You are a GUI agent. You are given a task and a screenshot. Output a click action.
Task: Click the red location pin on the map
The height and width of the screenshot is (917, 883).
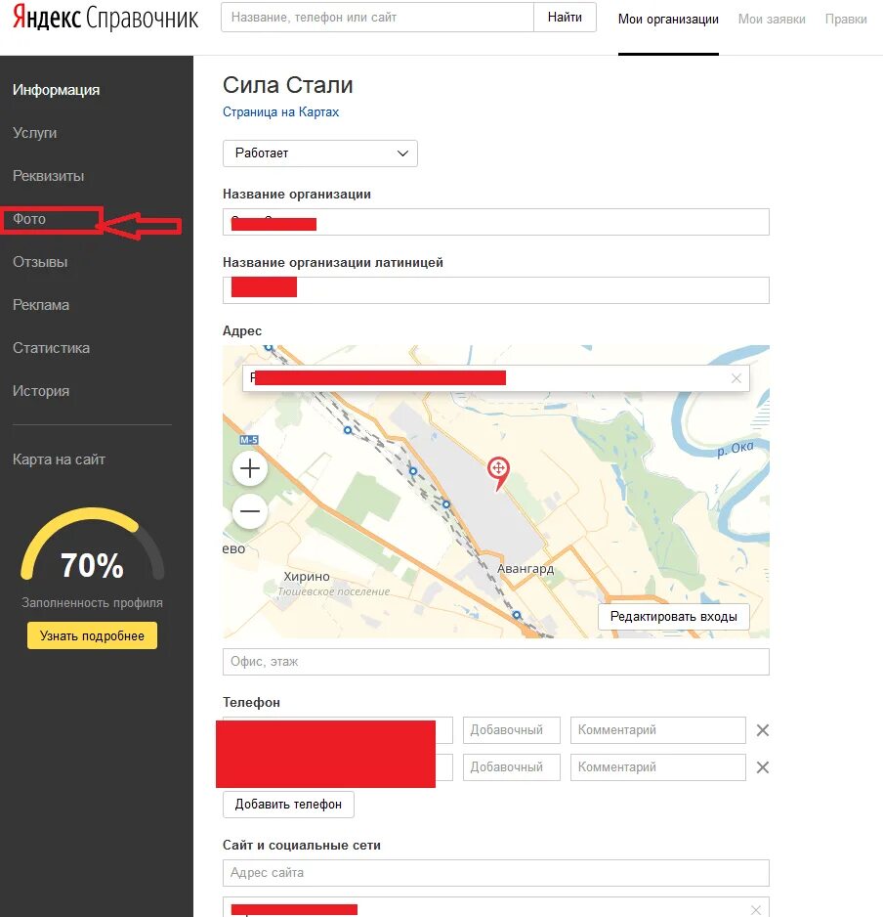pos(498,473)
